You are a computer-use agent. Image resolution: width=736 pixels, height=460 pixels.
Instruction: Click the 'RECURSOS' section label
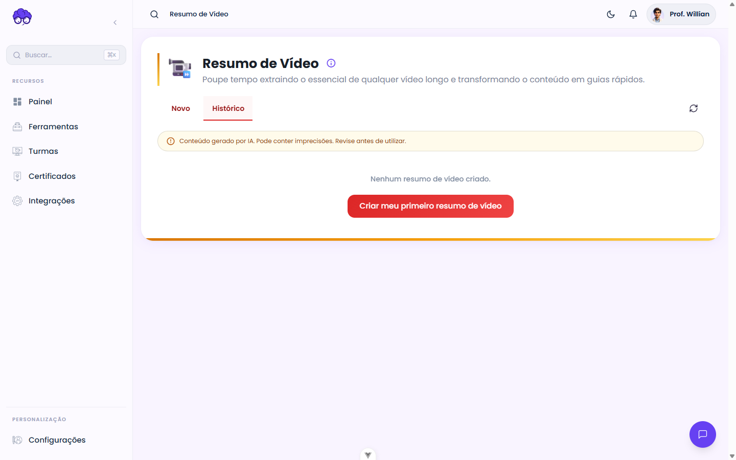point(28,81)
